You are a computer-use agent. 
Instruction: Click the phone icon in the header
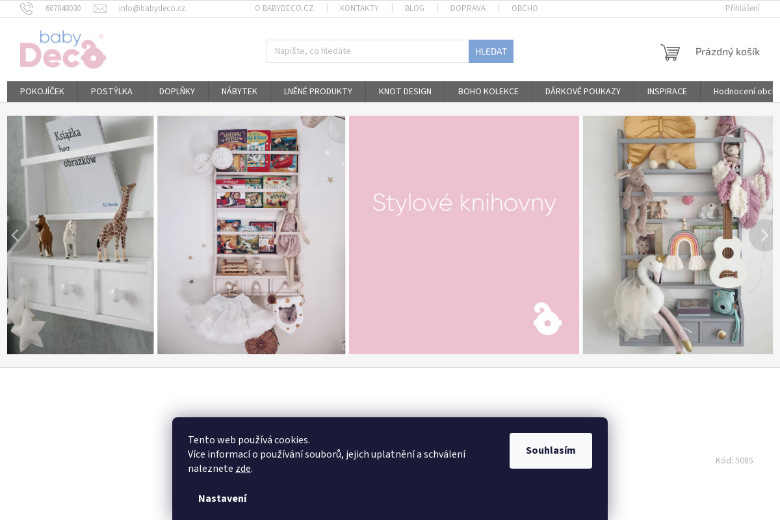(27, 8)
